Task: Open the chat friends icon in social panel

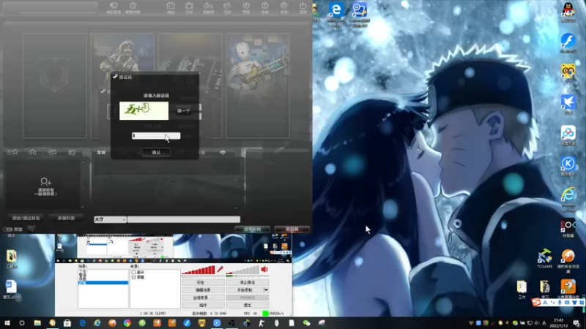Action: pyautogui.click(x=52, y=152)
